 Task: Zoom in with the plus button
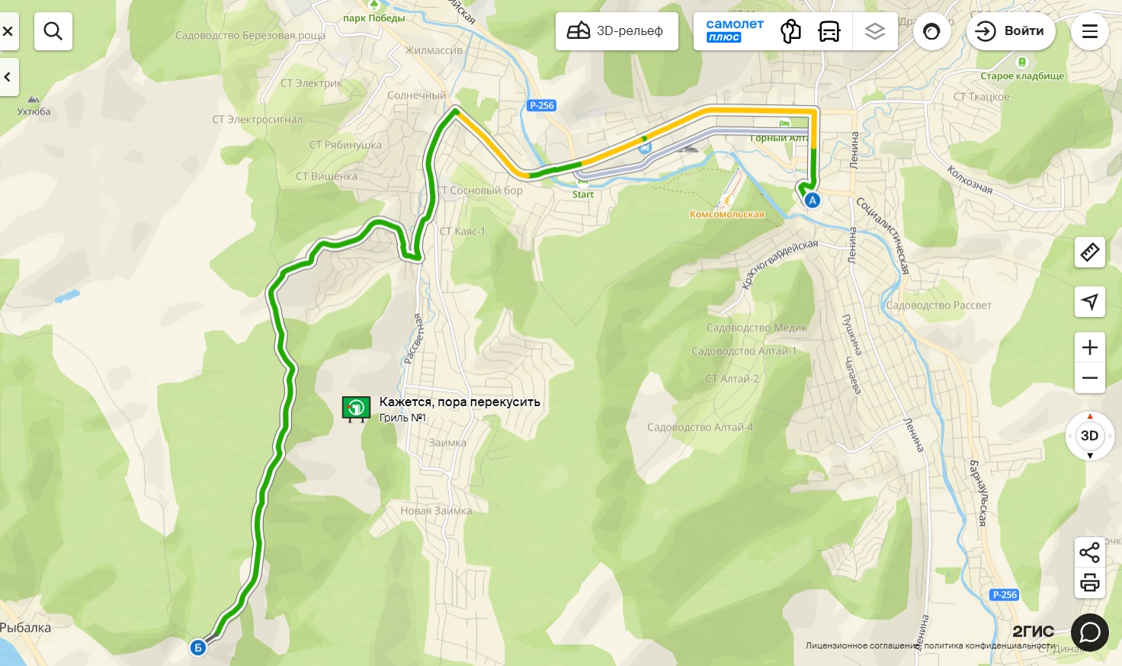click(x=1090, y=347)
